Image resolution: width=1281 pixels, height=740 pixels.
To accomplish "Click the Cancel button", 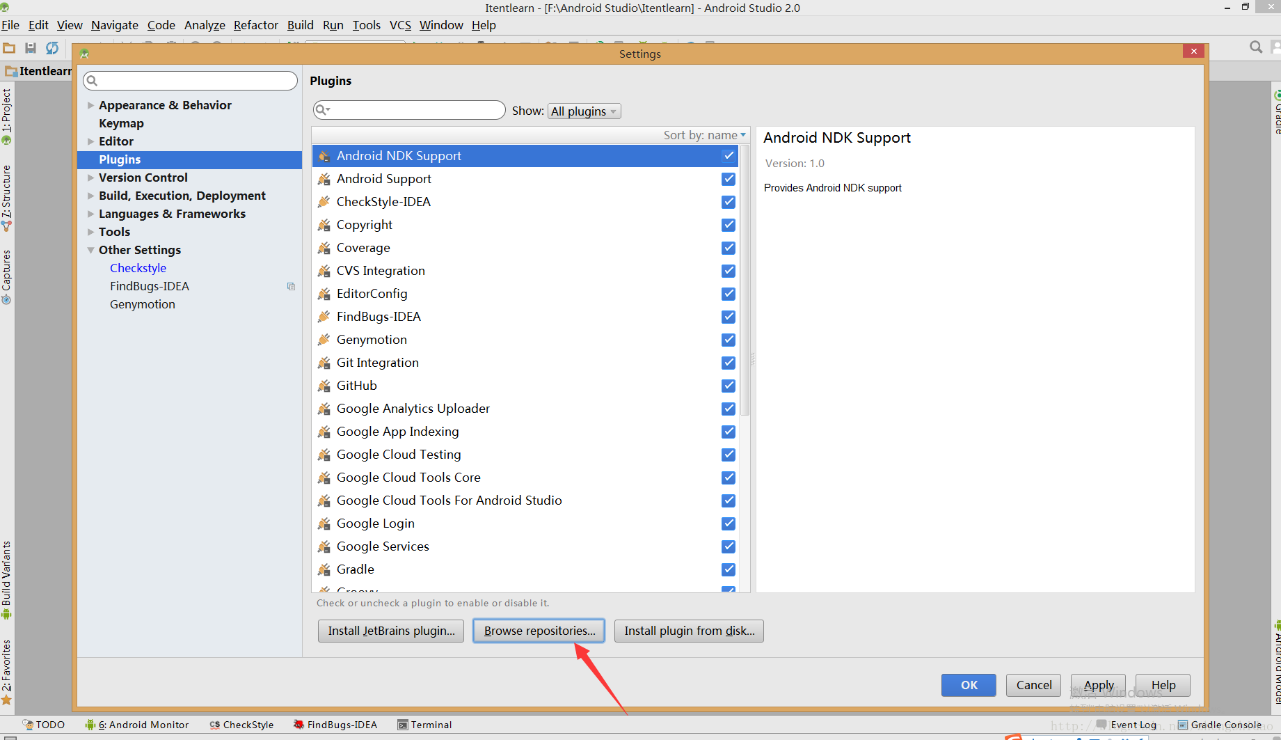I will pyautogui.click(x=1034, y=685).
